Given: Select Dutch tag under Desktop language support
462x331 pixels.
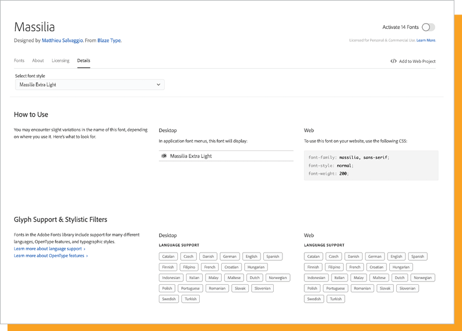Looking at the screenshot, I should point(255,278).
